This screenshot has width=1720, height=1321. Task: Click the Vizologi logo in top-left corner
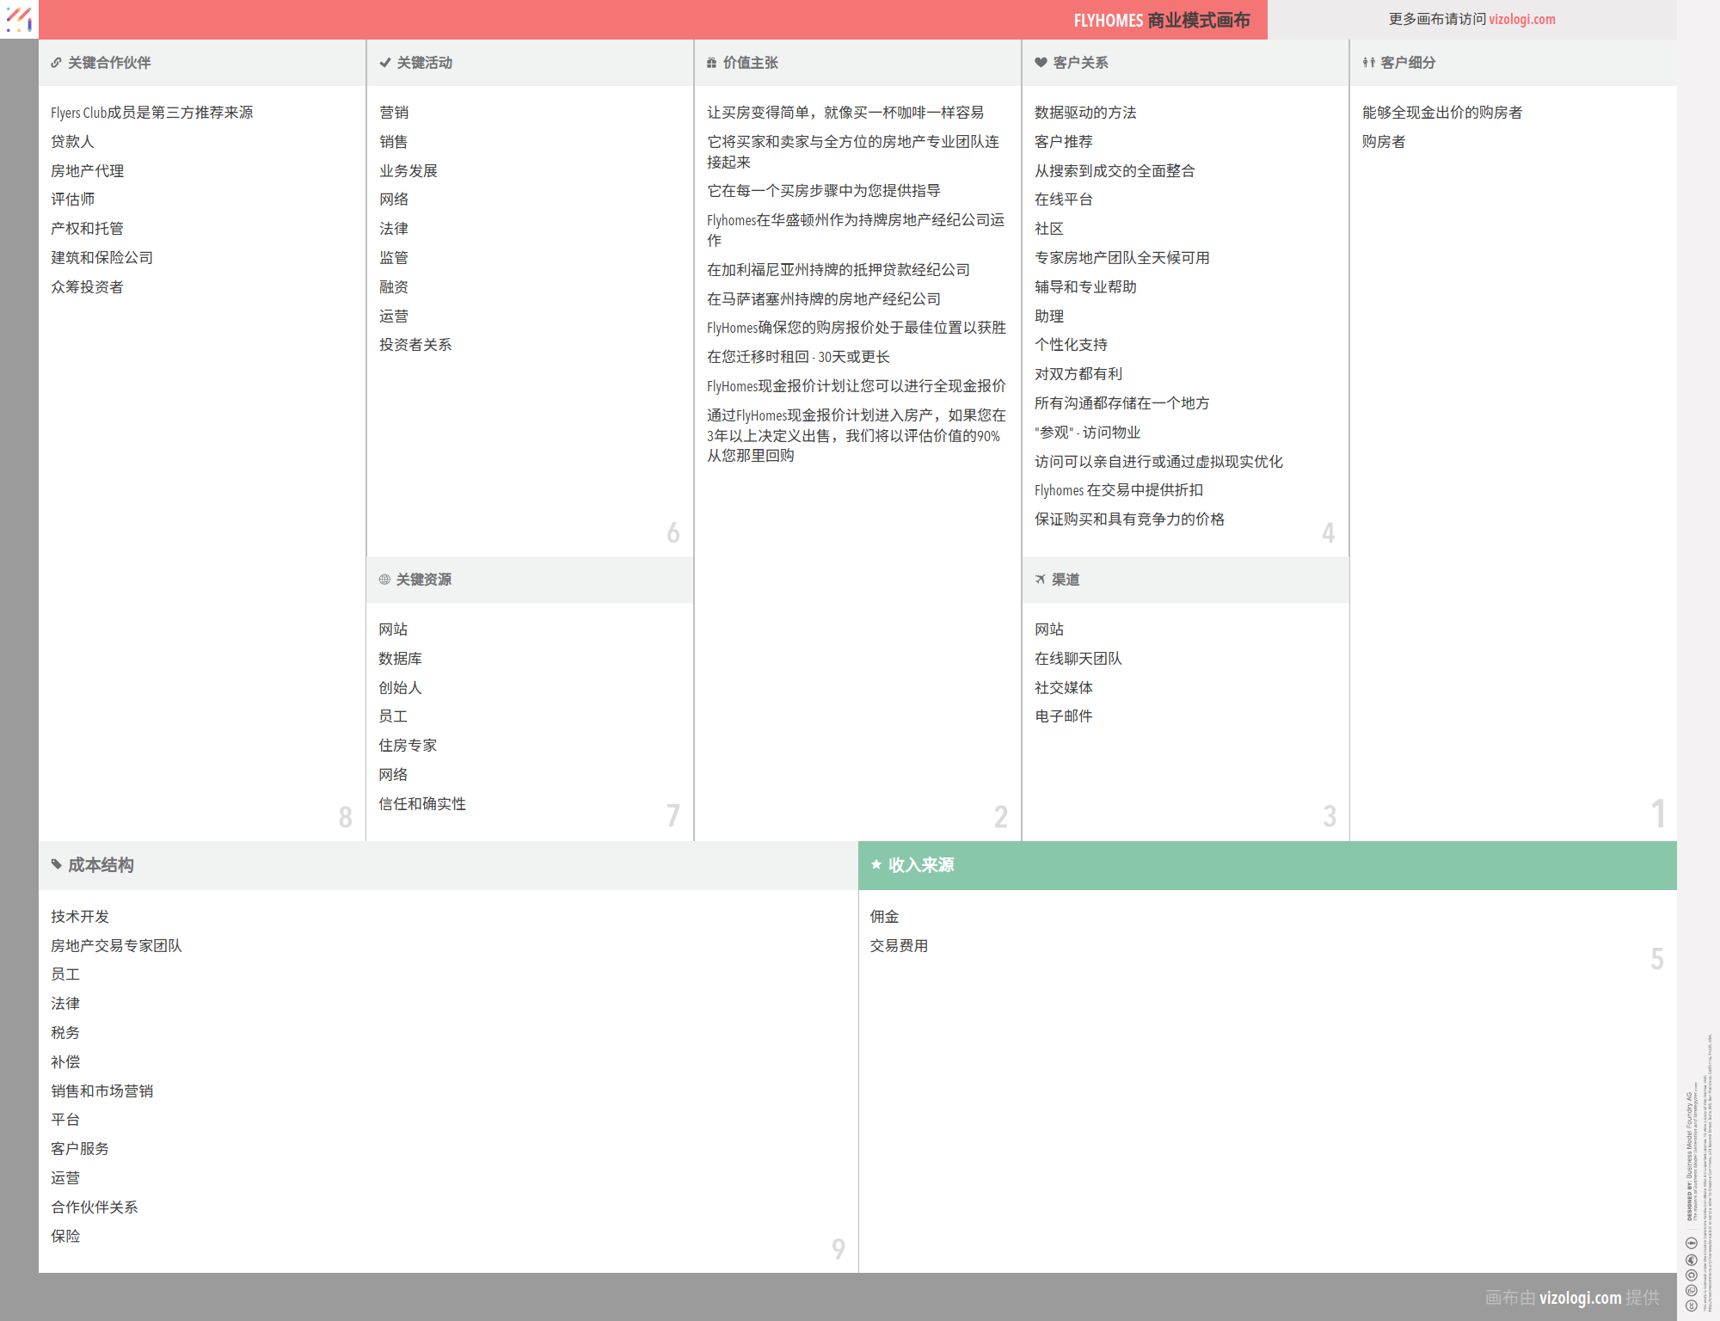19,19
